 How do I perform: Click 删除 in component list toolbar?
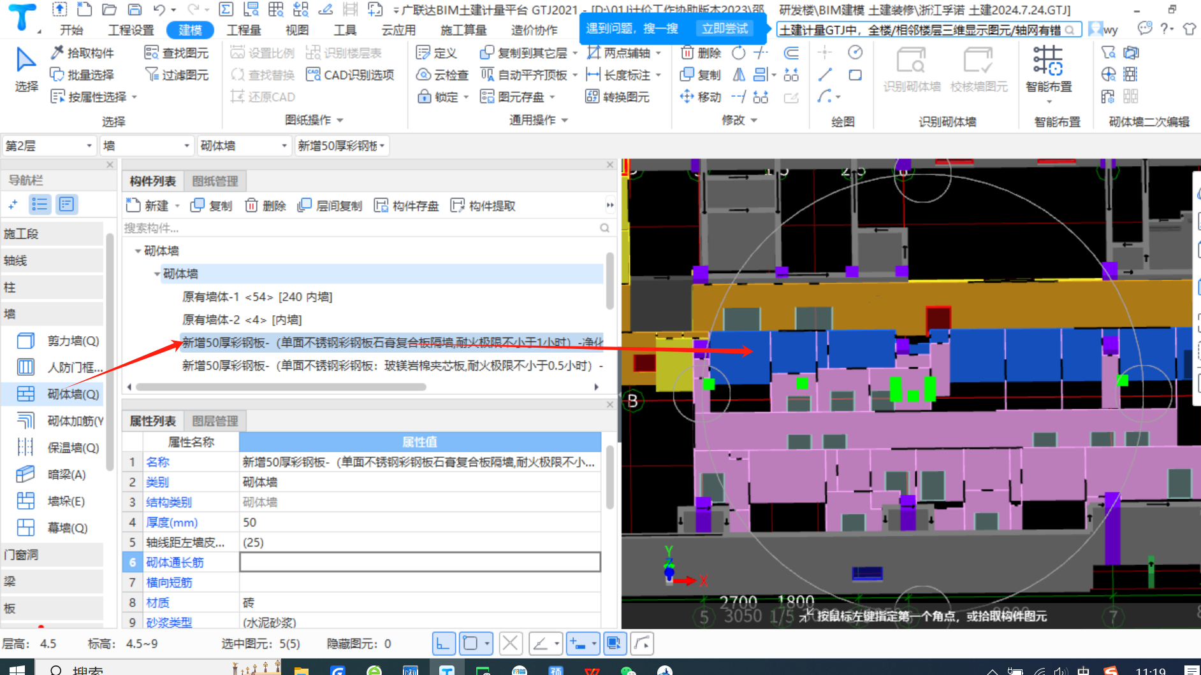point(266,206)
